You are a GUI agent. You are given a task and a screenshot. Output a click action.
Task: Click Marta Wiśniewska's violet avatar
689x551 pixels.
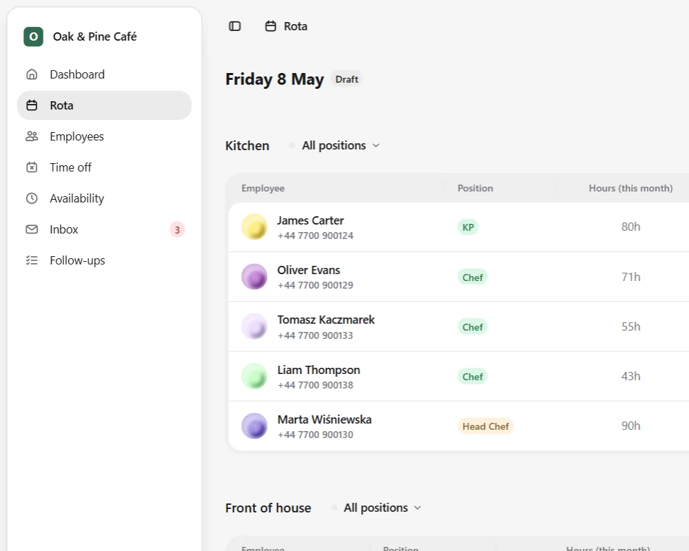254,426
